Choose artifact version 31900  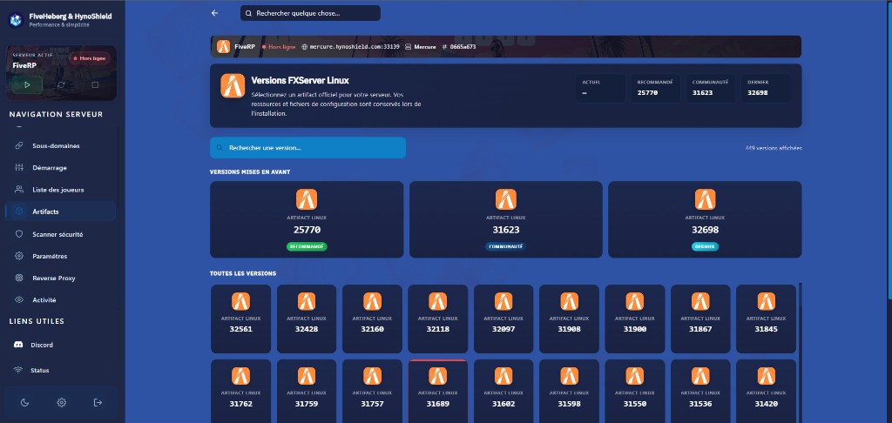coord(634,319)
